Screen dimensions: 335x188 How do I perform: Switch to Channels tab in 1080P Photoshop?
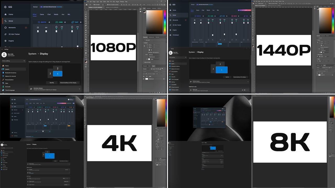tap(145, 66)
